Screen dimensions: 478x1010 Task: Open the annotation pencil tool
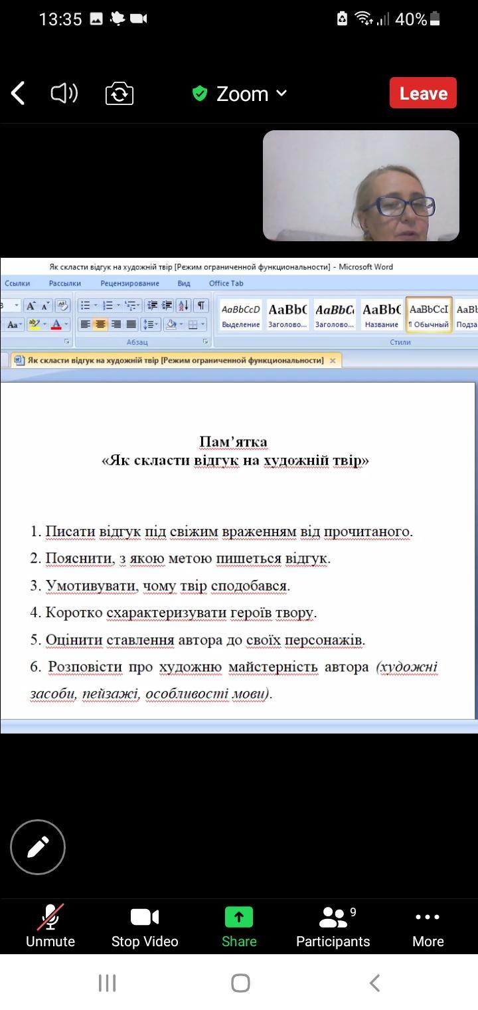[x=38, y=847]
